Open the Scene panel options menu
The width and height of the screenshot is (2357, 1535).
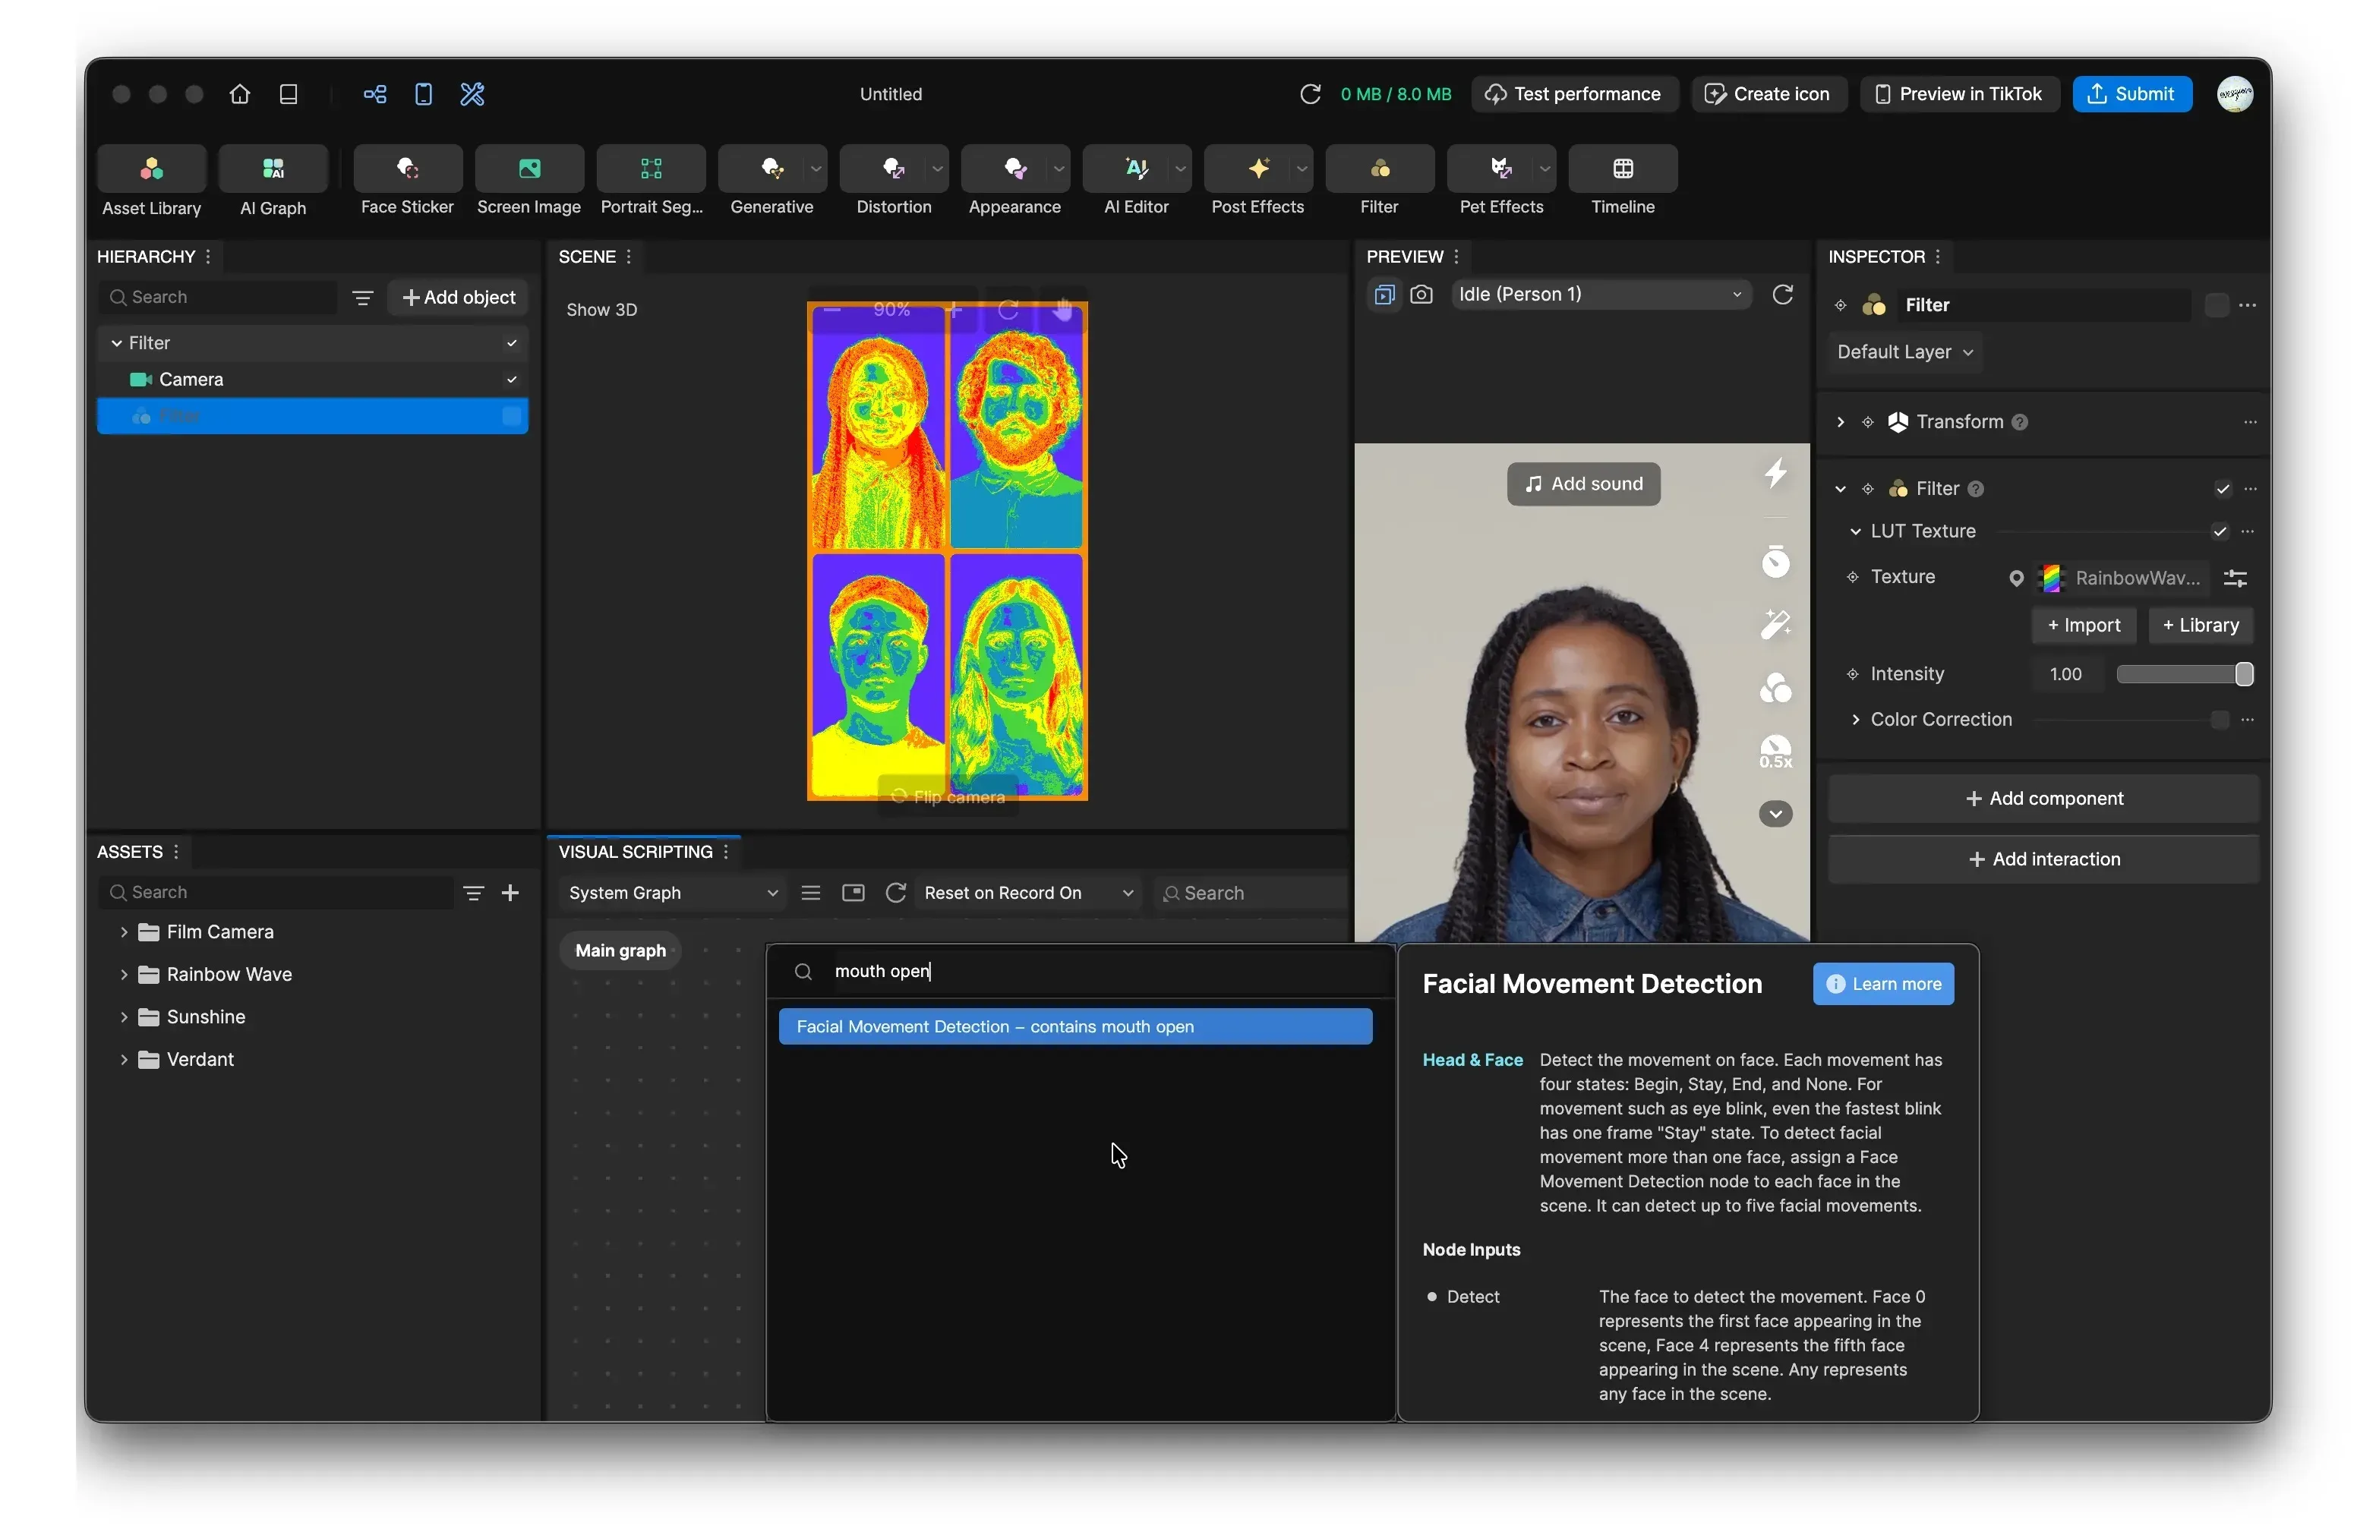[x=628, y=257]
